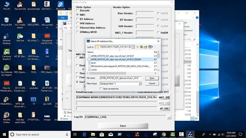Click microphone icon in taskbar search
246x138 pixels.
point(67,135)
